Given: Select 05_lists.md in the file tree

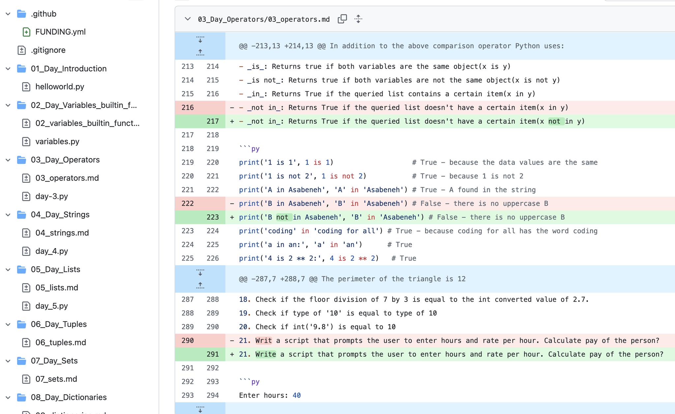Looking at the screenshot, I should tap(57, 288).
